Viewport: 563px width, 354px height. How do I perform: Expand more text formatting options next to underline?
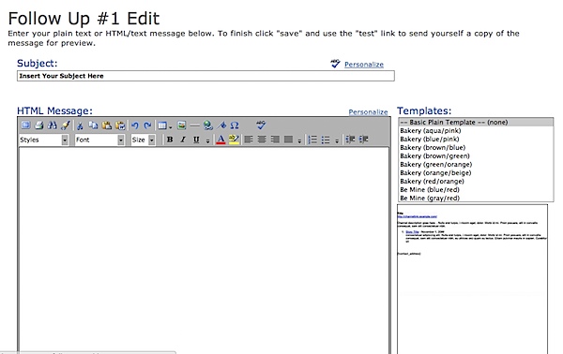pos(207,140)
